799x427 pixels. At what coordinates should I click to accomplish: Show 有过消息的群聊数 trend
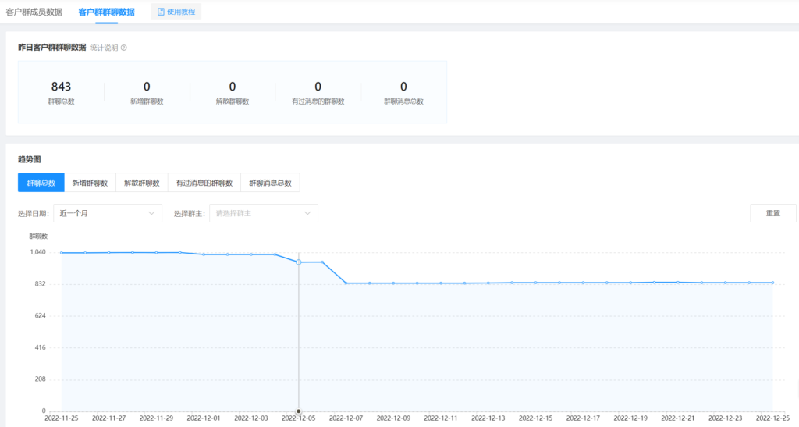[x=204, y=183]
